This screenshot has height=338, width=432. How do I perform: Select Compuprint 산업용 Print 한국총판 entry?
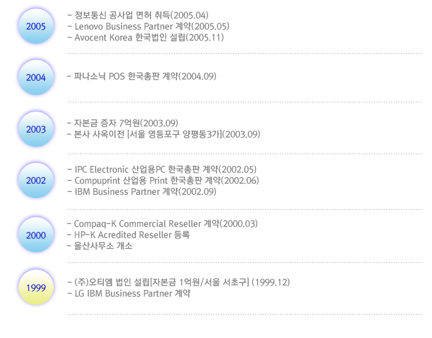[163, 181]
